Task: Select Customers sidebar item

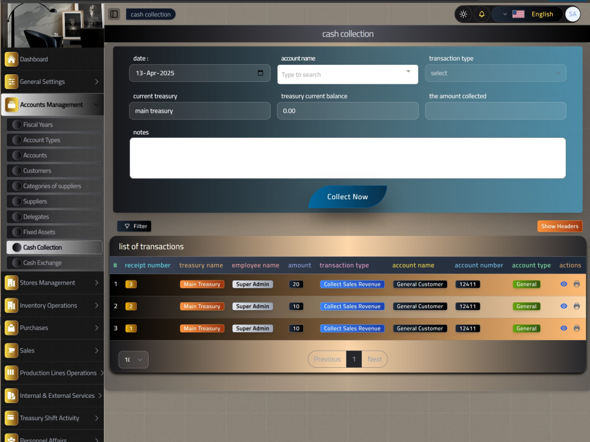Action: point(54,171)
